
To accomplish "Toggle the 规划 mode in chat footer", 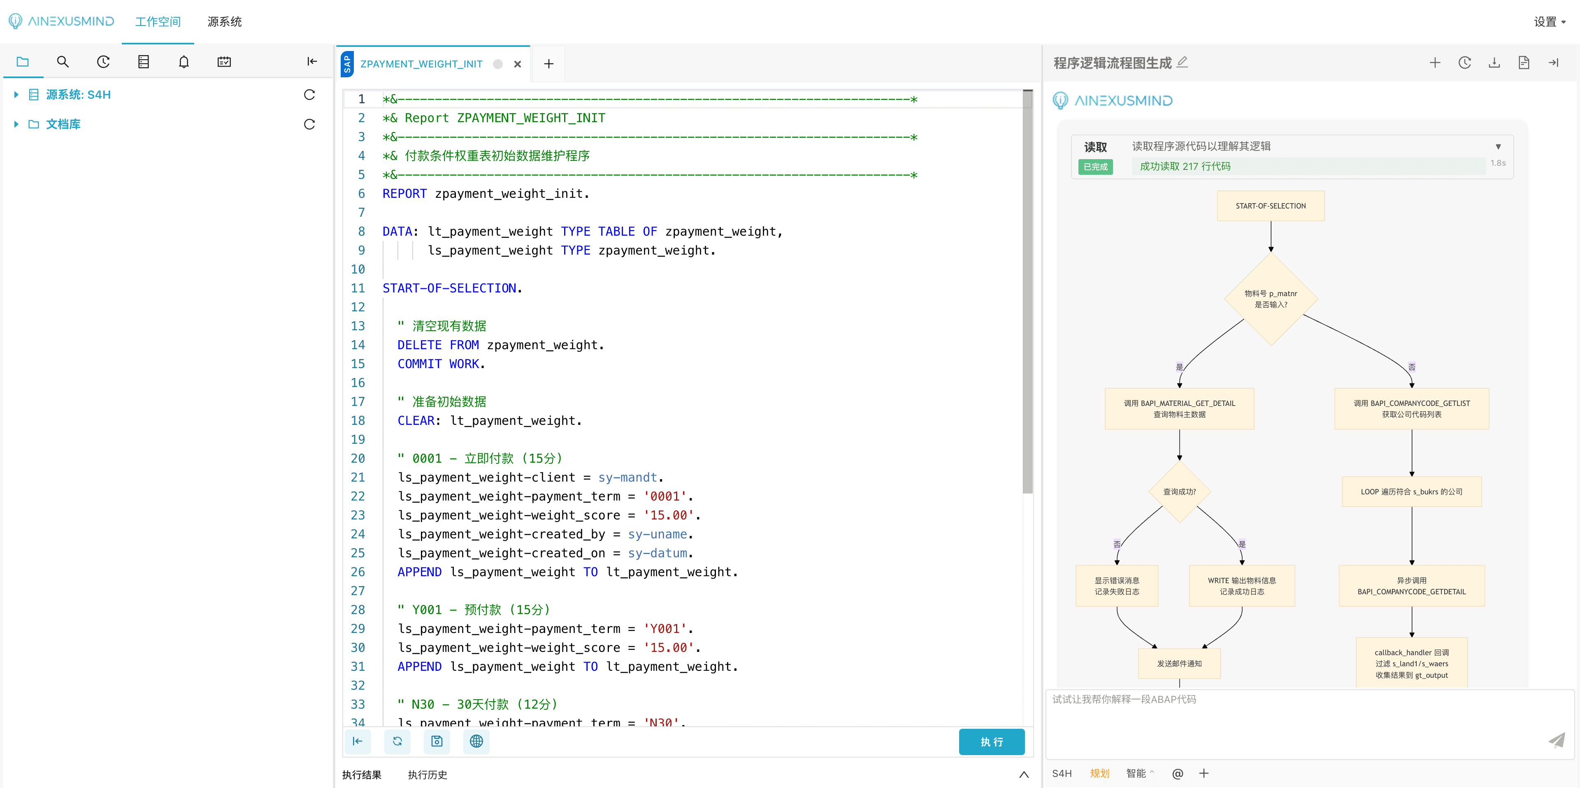I will click(x=1099, y=773).
